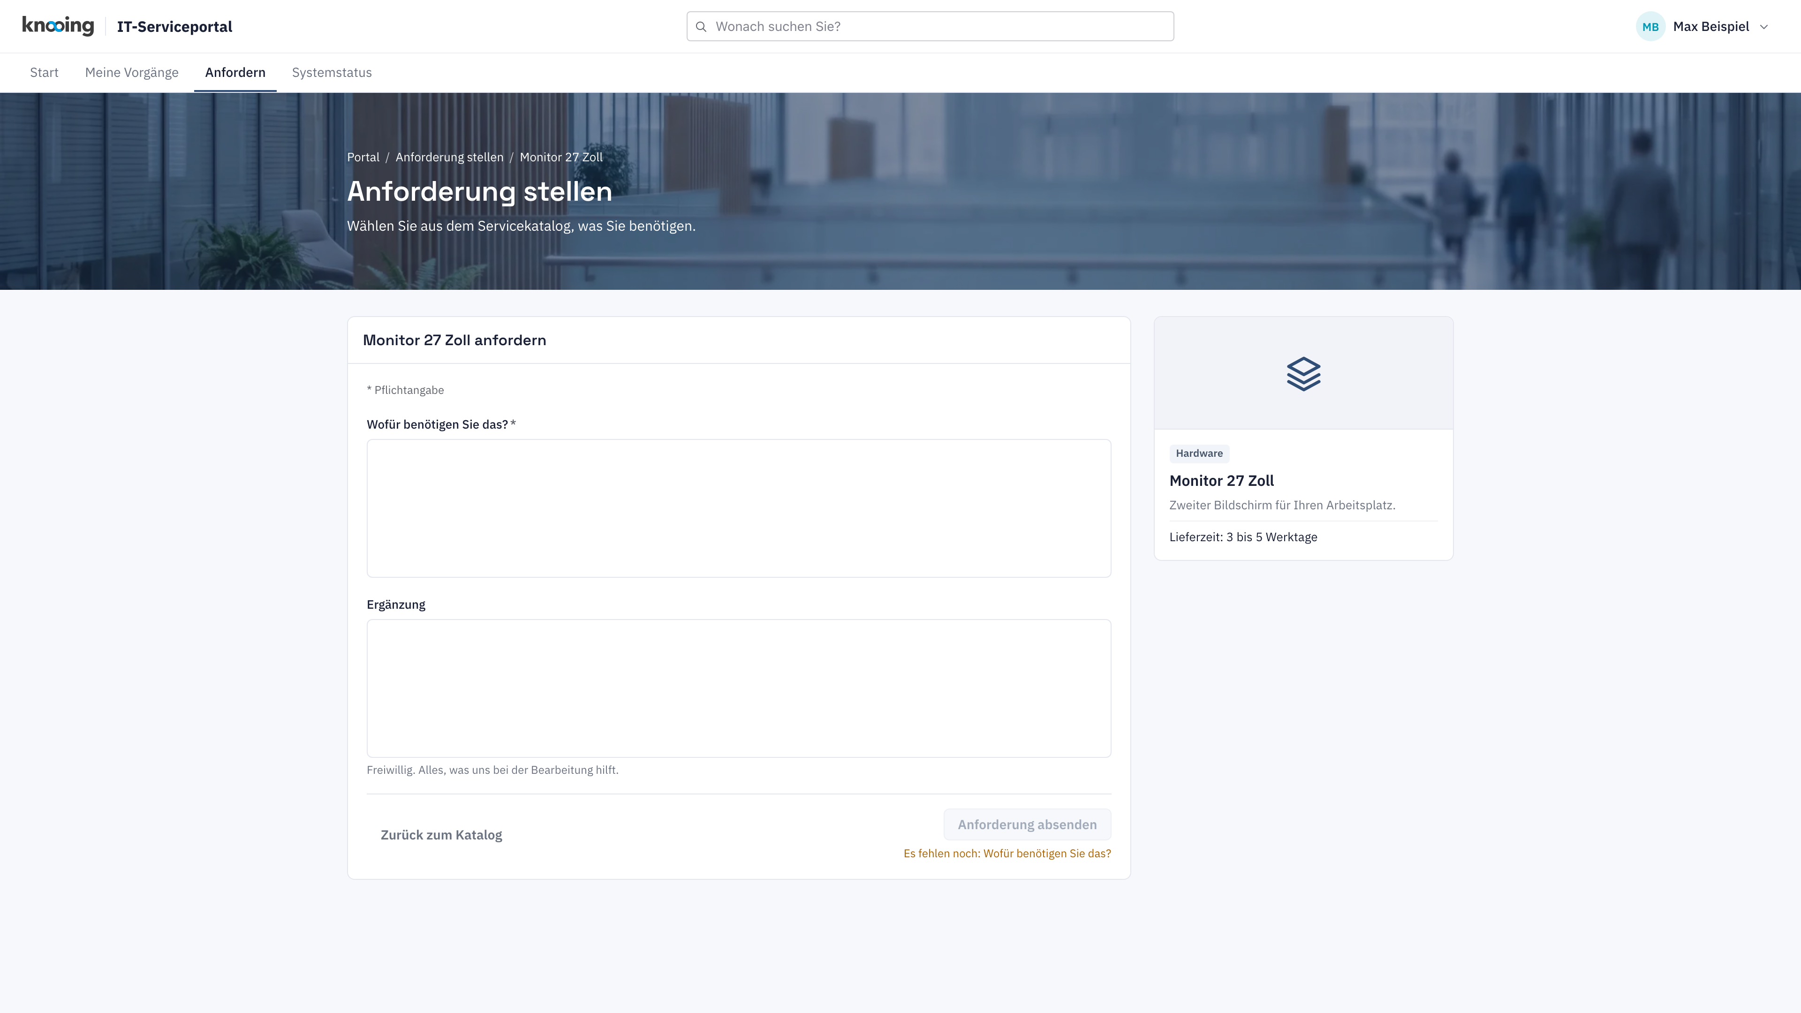Expand the Max Beispiel user menu chevron
This screenshot has width=1801, height=1013.
click(x=1764, y=27)
